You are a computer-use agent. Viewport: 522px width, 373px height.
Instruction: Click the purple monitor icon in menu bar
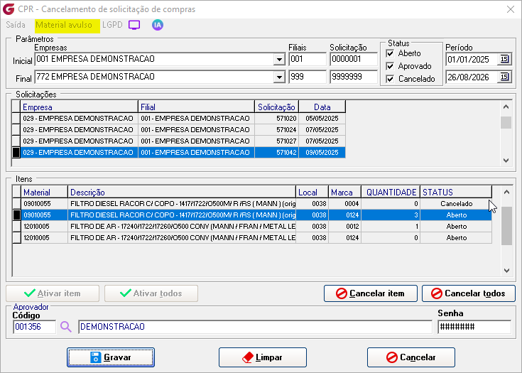(x=134, y=25)
